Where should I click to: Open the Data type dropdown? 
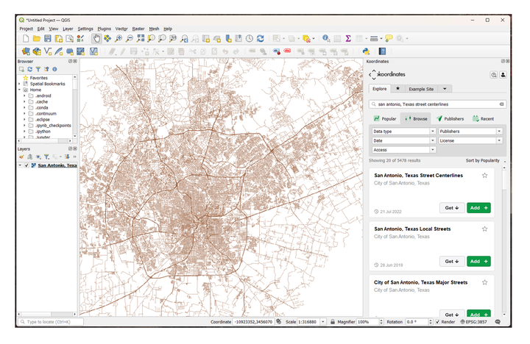pyautogui.click(x=404, y=132)
